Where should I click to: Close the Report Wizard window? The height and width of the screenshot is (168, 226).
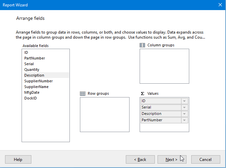point(220,5)
